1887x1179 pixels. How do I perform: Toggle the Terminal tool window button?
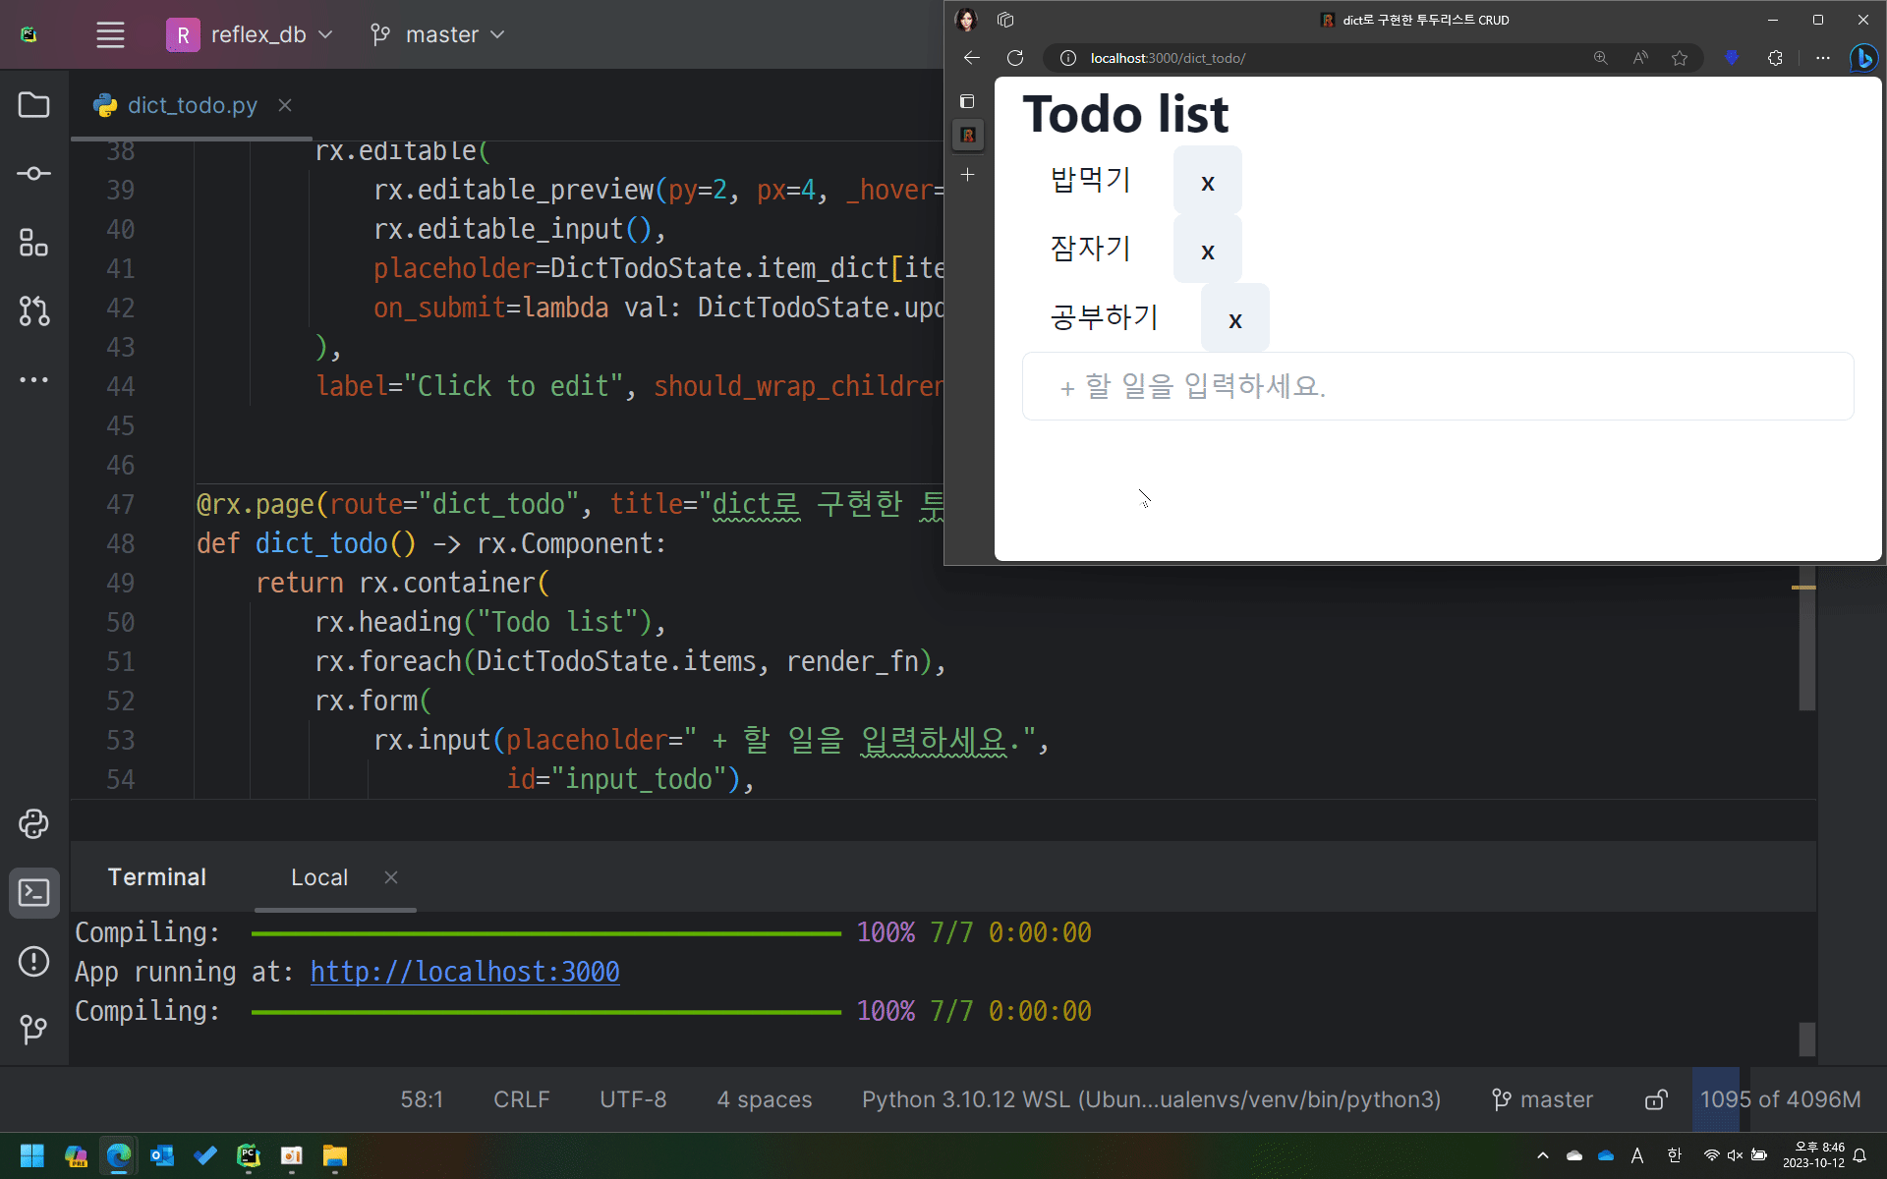click(x=33, y=892)
